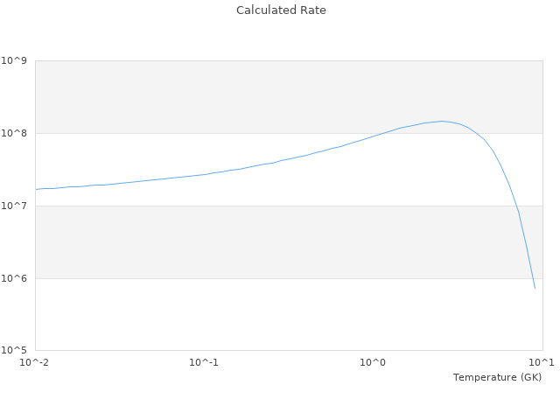
Task: Click the "Calculated Rate" chart title
Action: point(280,10)
